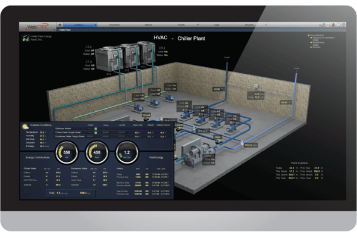
Task: Toggle Condenser Water Supply Reset override switch
Action: pyautogui.click(x=123, y=136)
